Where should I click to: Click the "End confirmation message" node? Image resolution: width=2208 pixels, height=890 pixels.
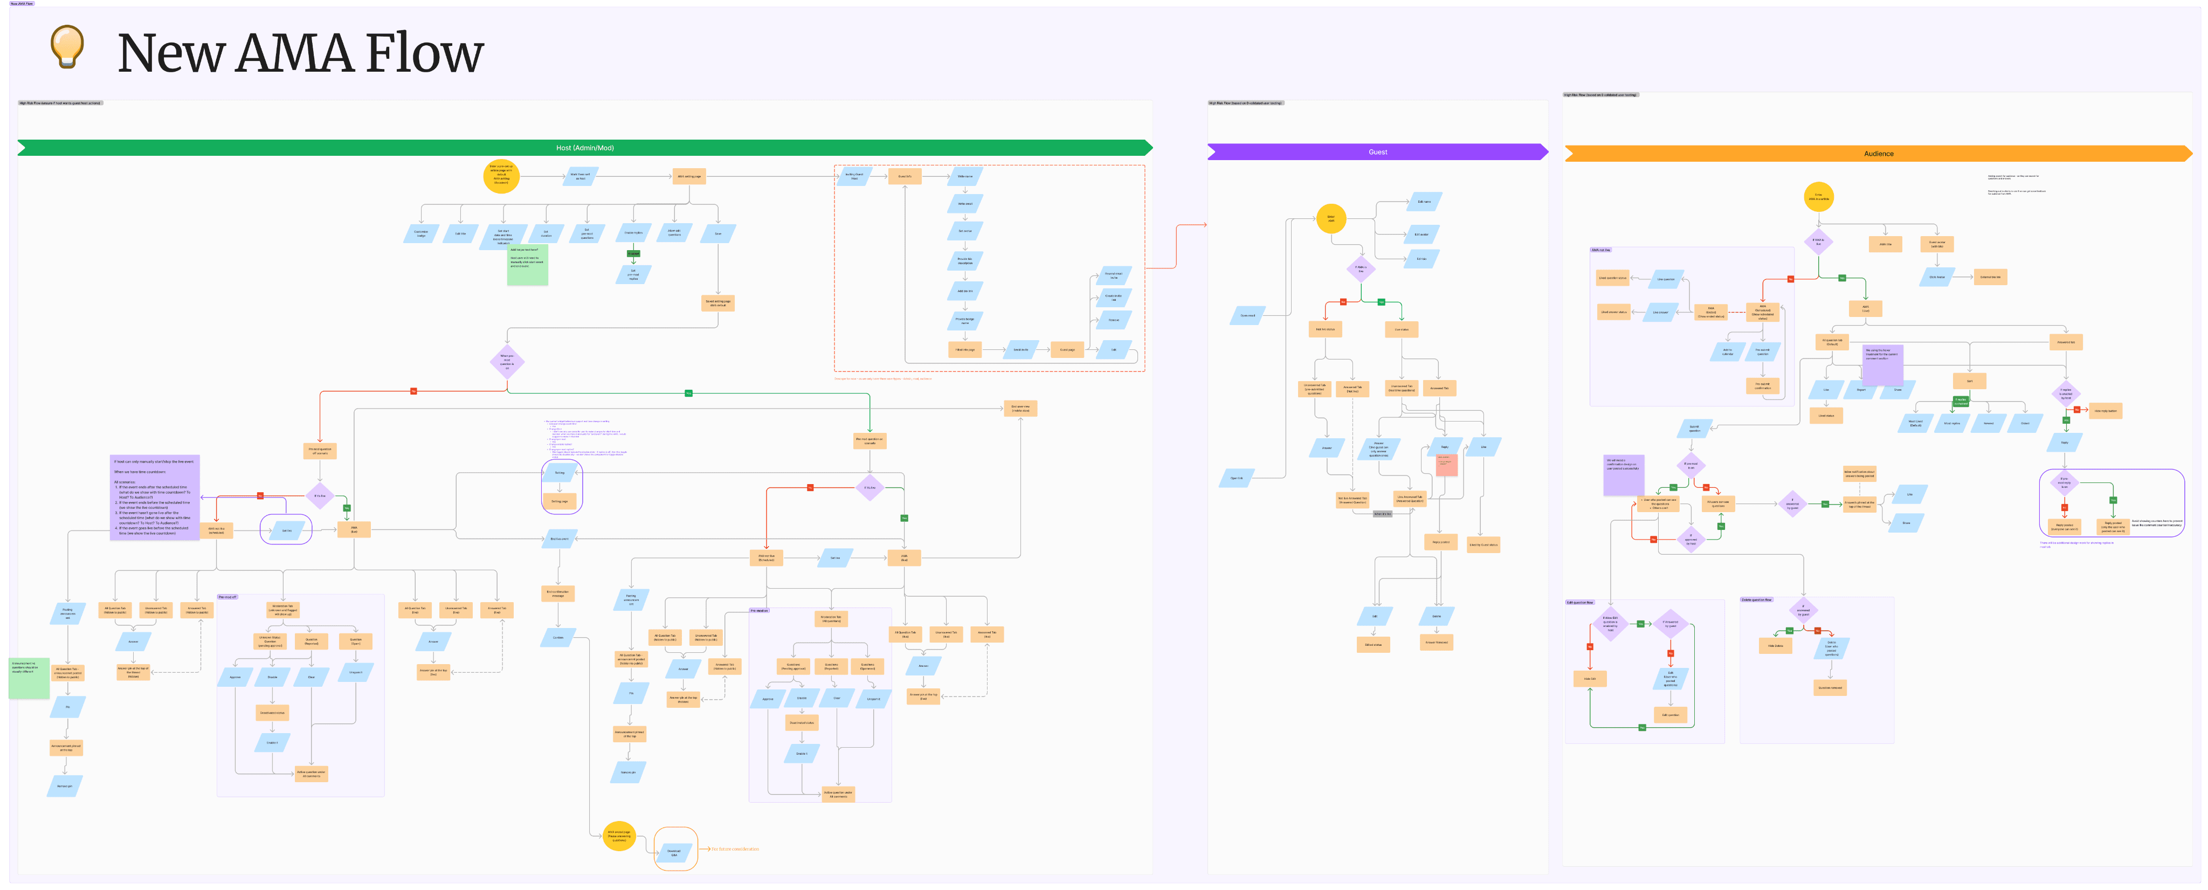[x=558, y=594]
